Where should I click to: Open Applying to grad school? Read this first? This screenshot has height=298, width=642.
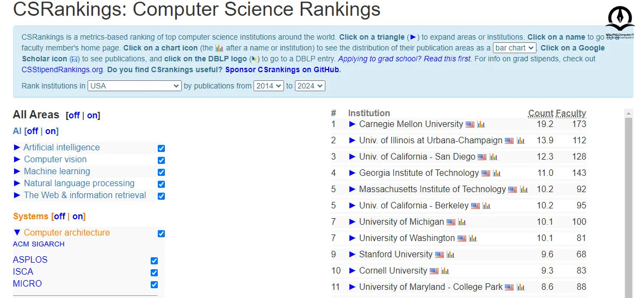click(405, 59)
